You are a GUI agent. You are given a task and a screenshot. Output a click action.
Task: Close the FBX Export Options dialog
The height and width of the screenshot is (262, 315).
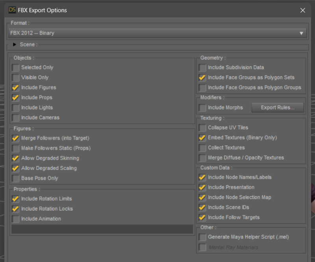pyautogui.click(x=302, y=10)
